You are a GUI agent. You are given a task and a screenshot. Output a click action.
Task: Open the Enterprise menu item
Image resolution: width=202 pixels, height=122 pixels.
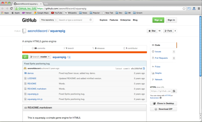pos(125,20)
